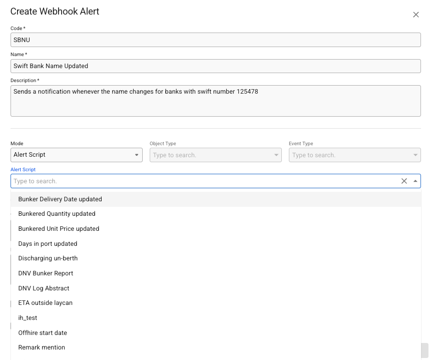Image resolution: width=431 pixels, height=360 pixels.
Task: Select Days in port updated
Action: click(48, 244)
